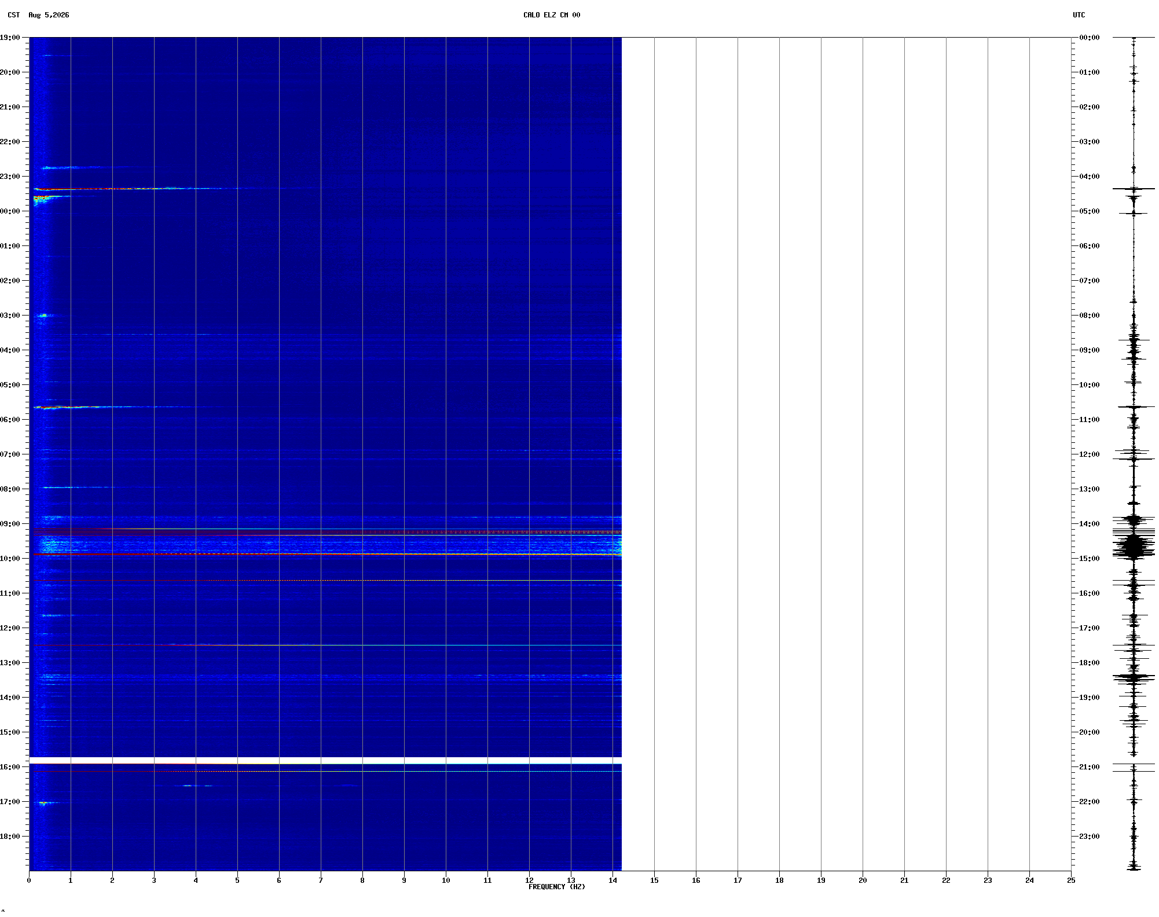Select frequency tick label 15
This screenshot has height=917, width=1159.
click(x=654, y=881)
